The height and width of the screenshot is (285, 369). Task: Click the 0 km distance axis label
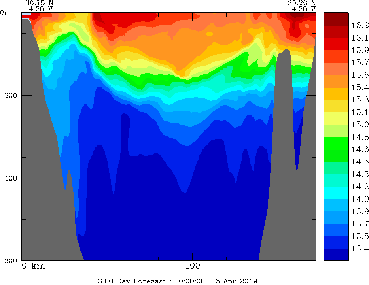[x=33, y=266]
